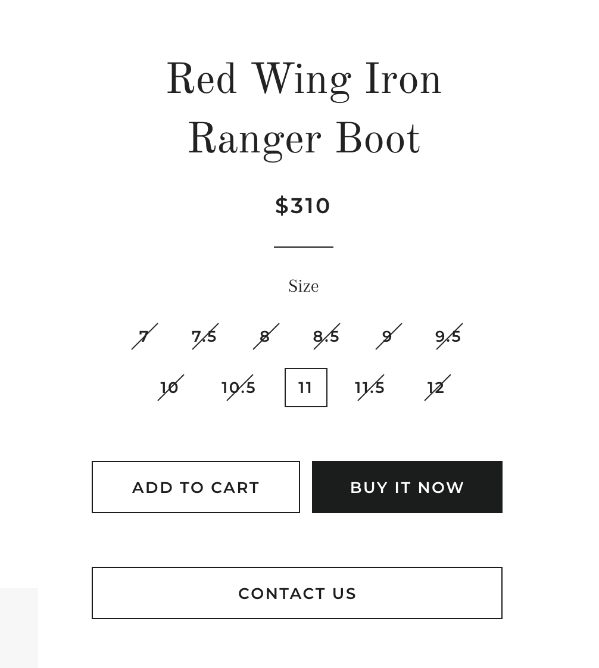Pick size 11.5 option
This screenshot has height=668, width=599.
pyautogui.click(x=370, y=388)
